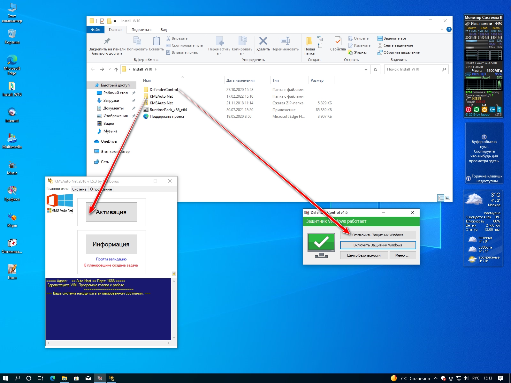Switch to details view in Explorer

tap(441, 198)
